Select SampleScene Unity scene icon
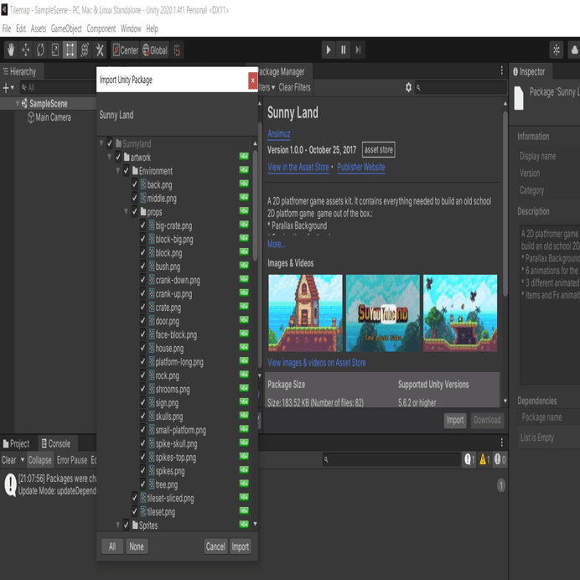The height and width of the screenshot is (580, 580). tap(24, 103)
